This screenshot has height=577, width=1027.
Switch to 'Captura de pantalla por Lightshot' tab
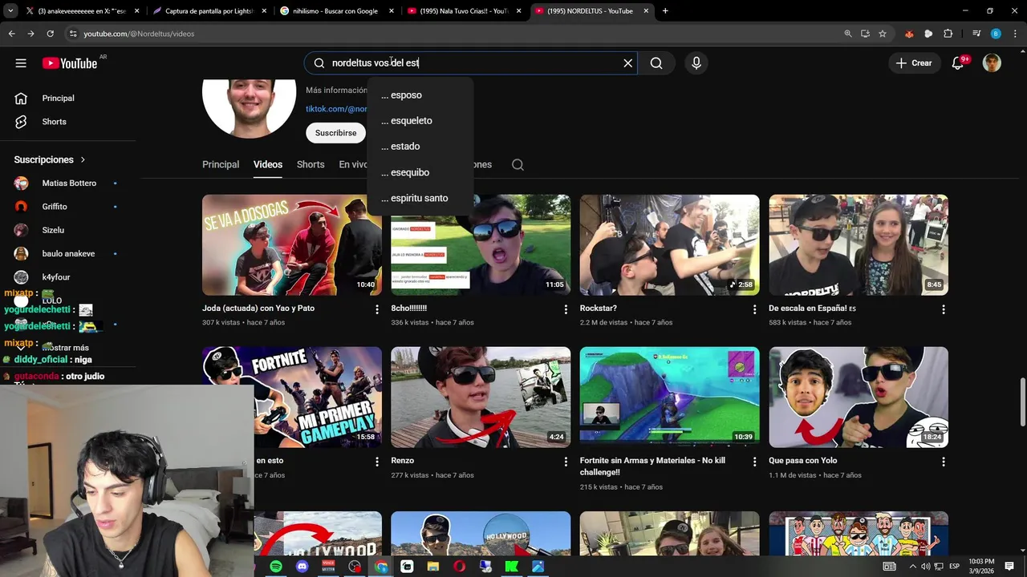point(209,11)
